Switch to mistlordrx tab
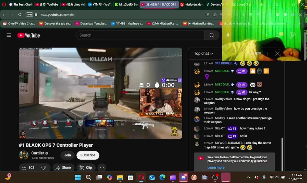The height and width of the screenshot is (183, 307). tap(192, 4)
